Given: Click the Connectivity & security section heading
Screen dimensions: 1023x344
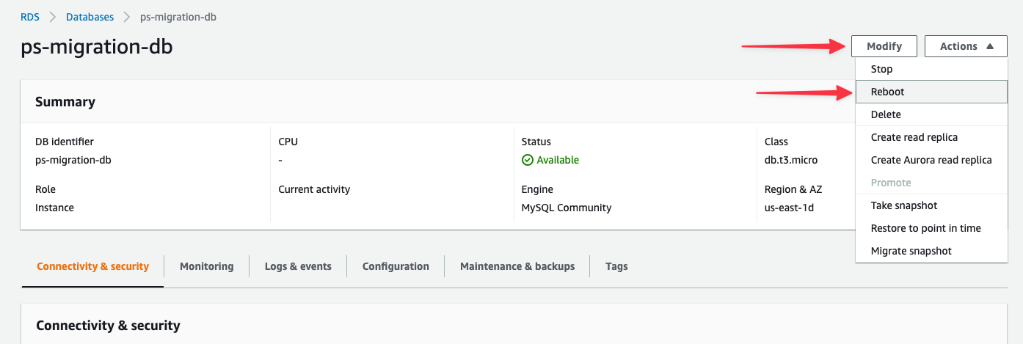Looking at the screenshot, I should click(x=108, y=325).
